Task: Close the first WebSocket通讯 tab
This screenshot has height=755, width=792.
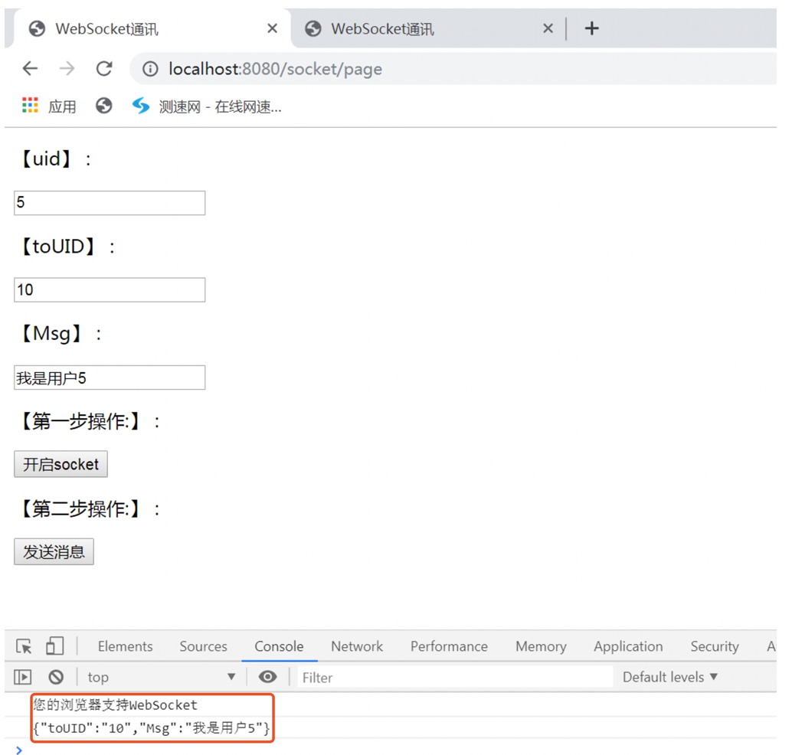Action: click(x=272, y=28)
